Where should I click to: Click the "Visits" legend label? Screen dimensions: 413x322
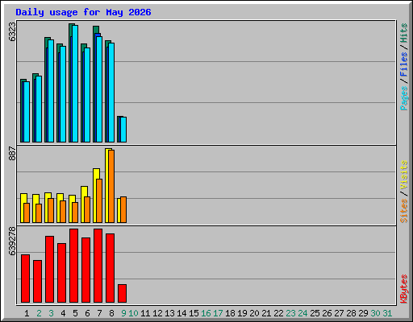pos(403,175)
